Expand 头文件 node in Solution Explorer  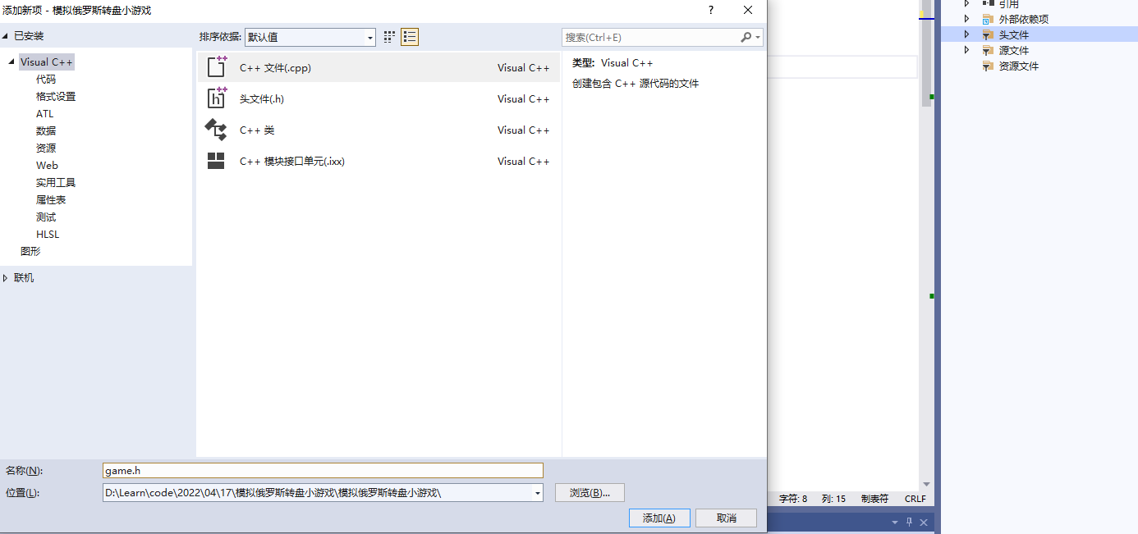[967, 34]
